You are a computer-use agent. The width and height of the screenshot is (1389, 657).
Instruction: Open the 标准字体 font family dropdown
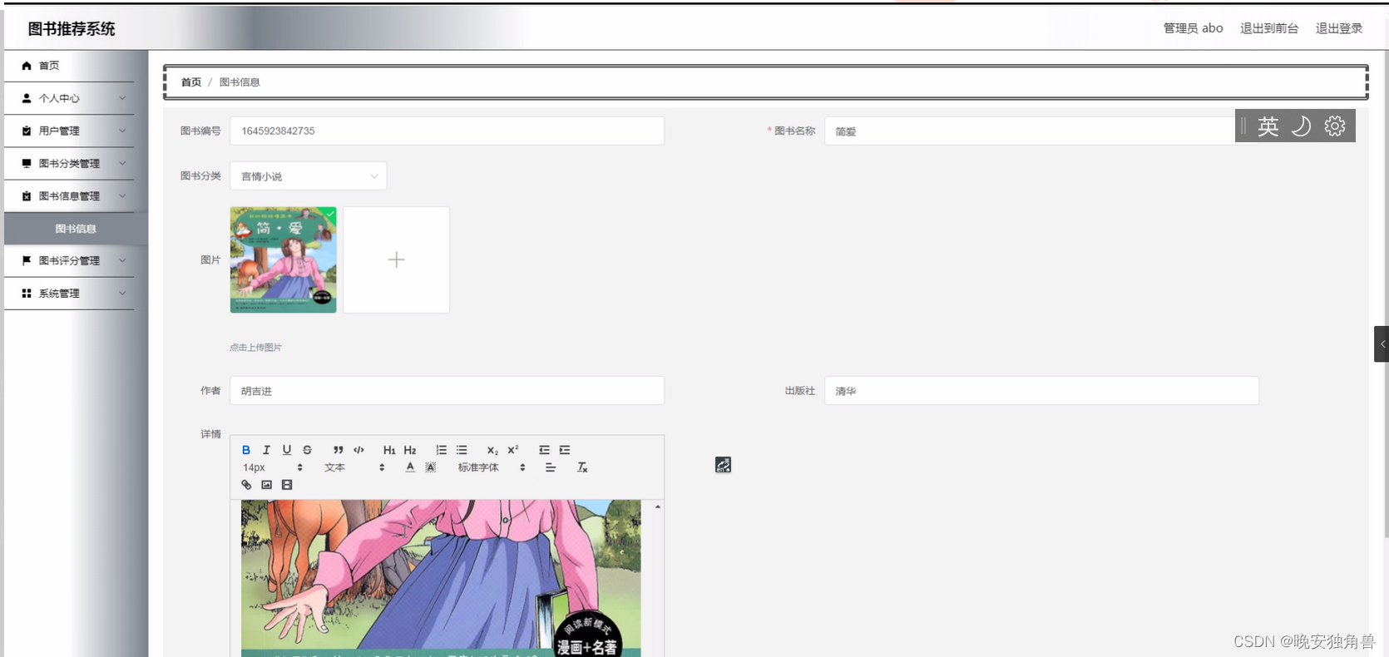point(492,467)
